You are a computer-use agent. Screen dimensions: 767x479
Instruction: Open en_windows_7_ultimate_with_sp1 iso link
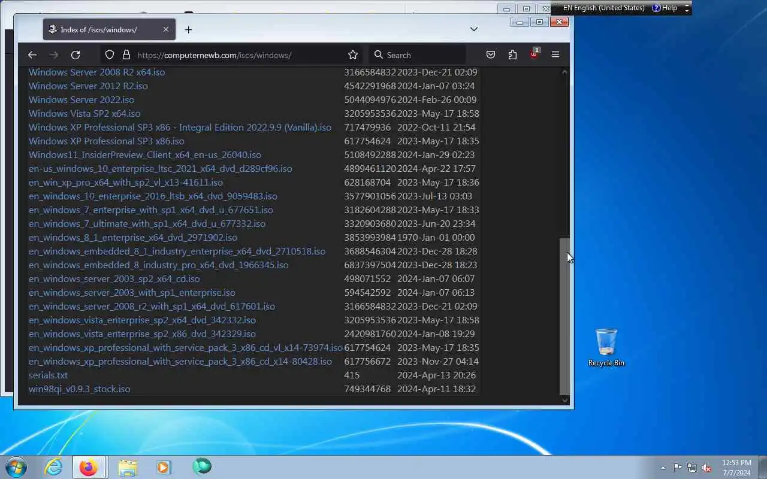tap(147, 223)
